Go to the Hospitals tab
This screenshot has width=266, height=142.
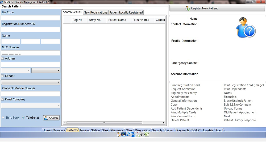pos(208,130)
